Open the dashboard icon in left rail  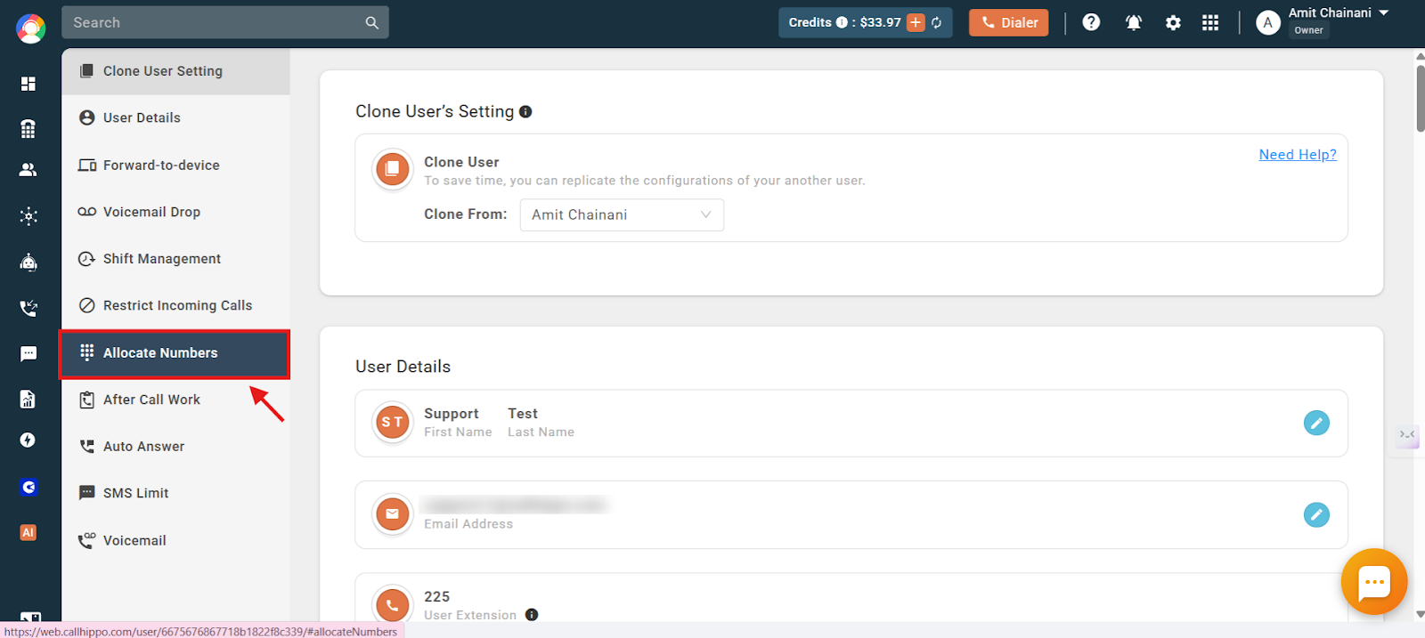[28, 84]
